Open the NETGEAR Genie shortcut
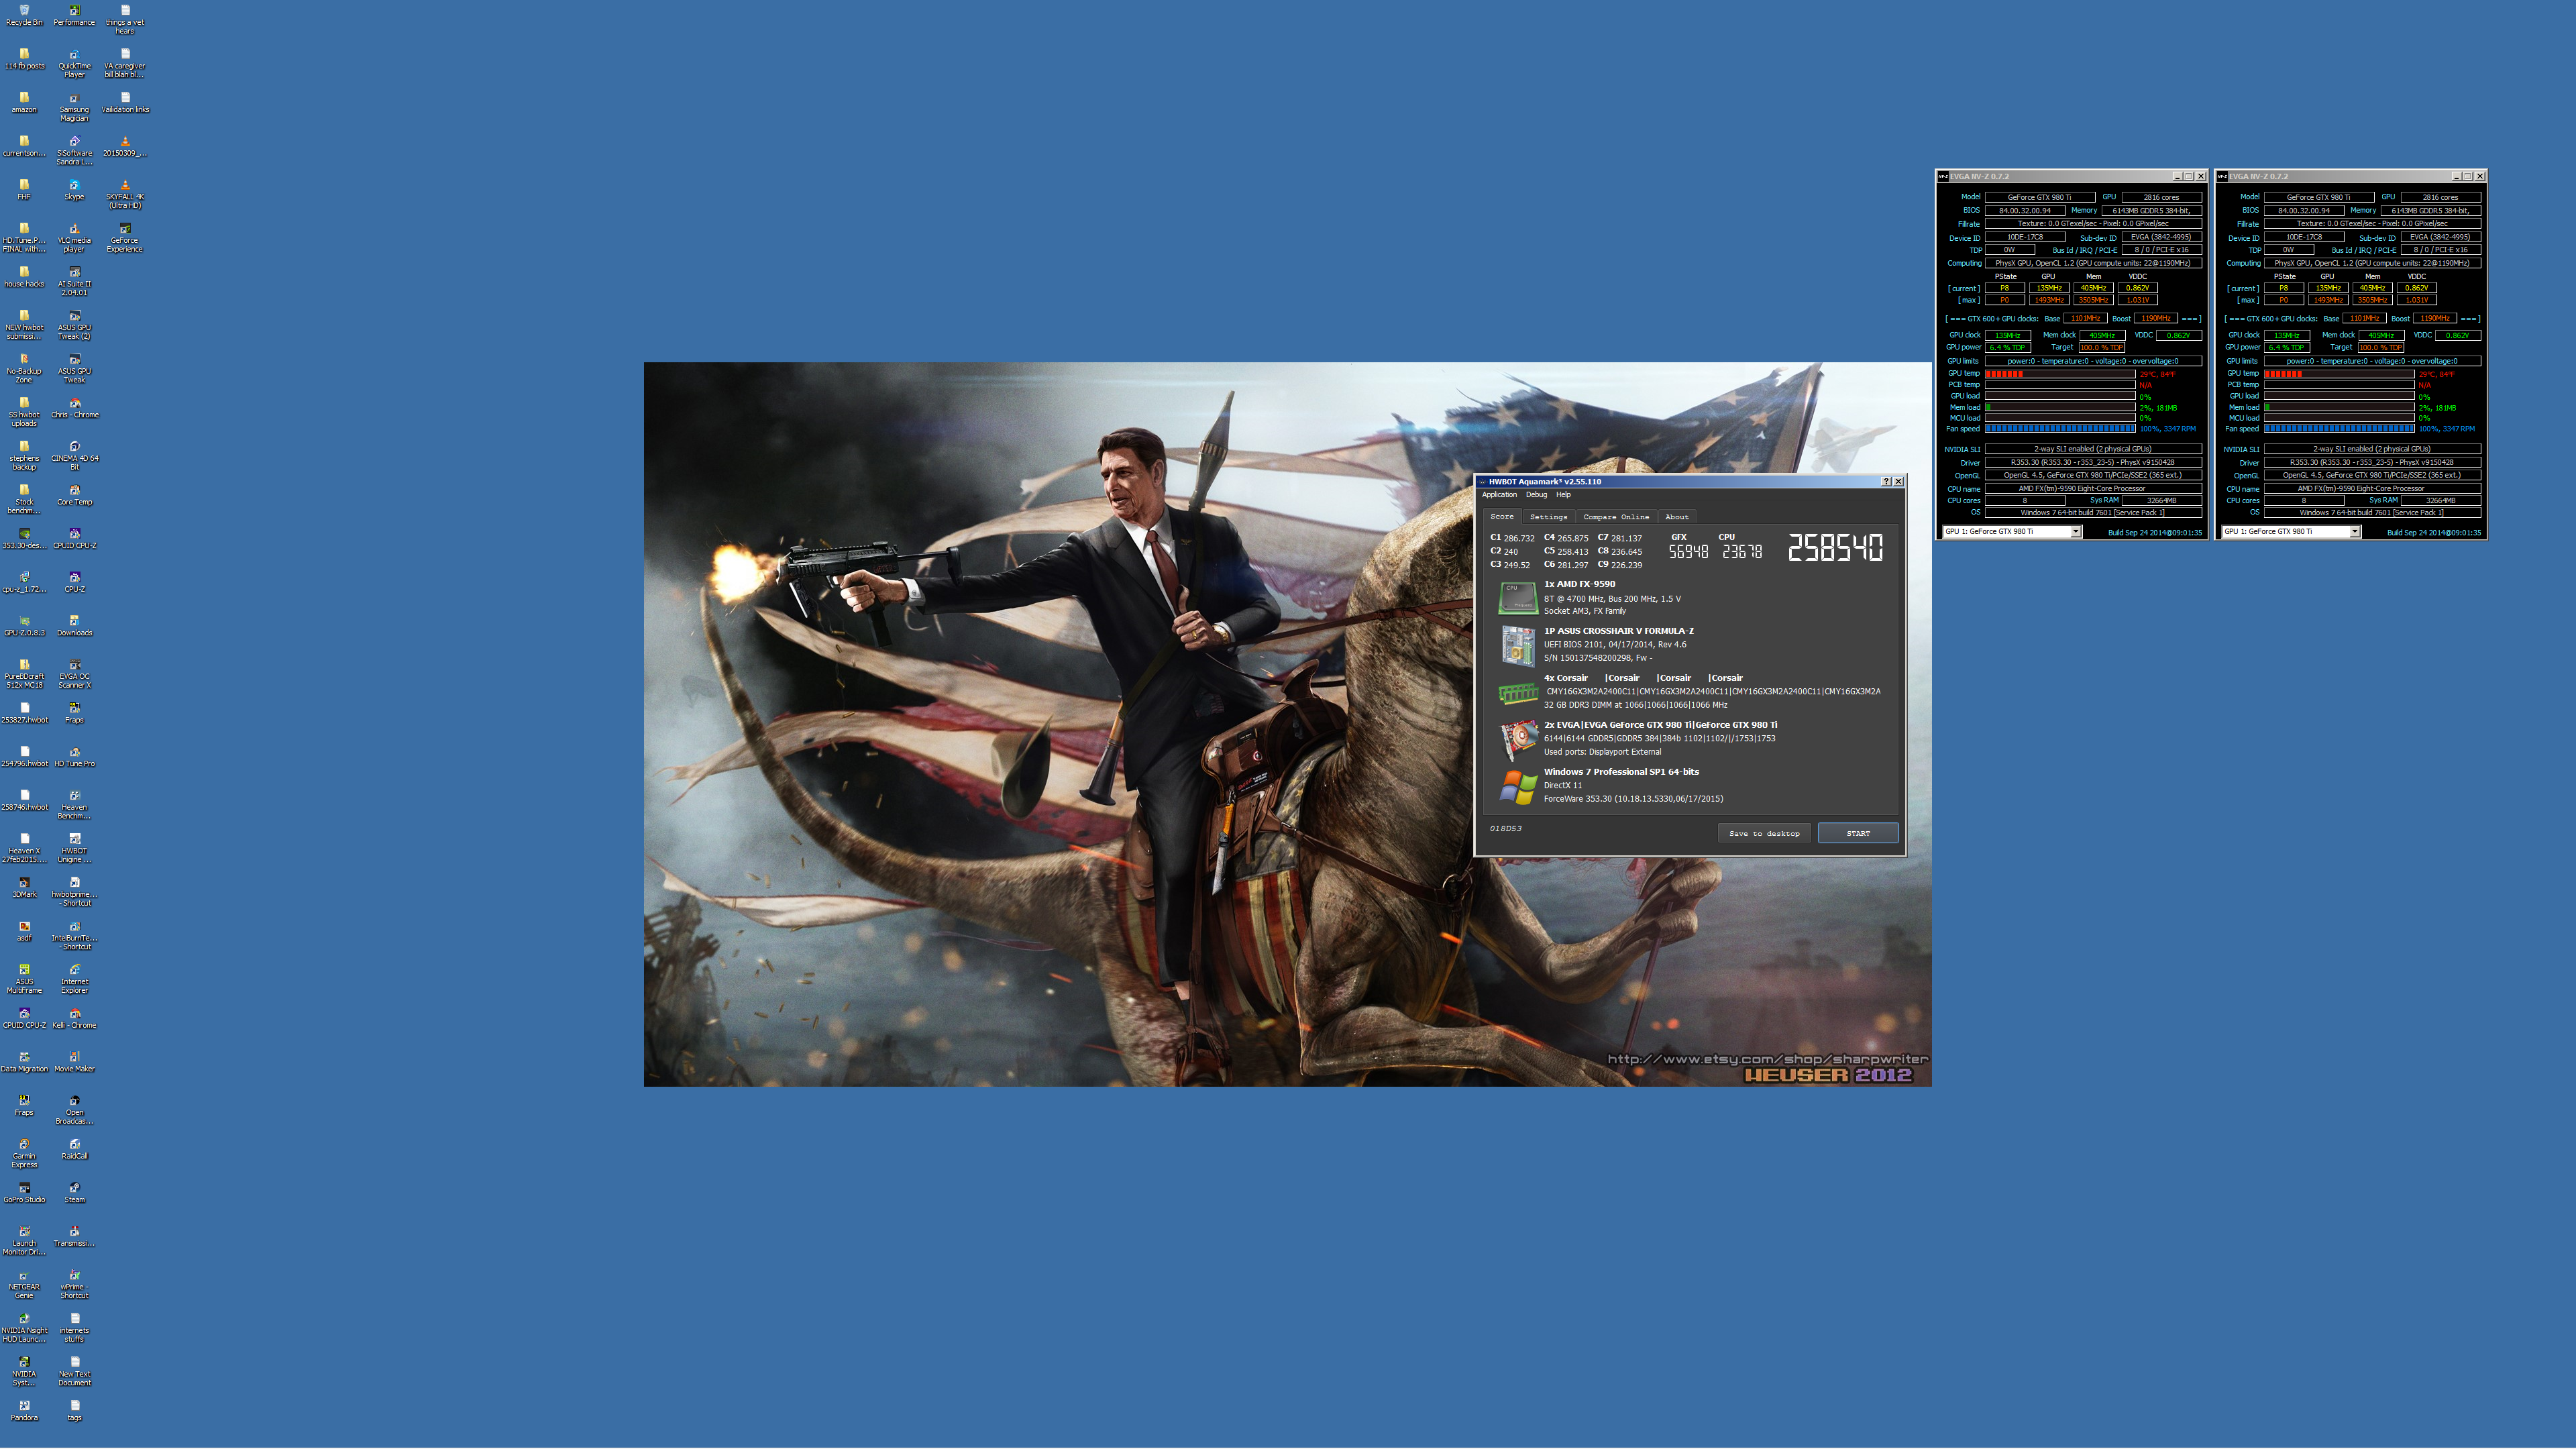The height and width of the screenshot is (1449, 2576). coord(24,1285)
